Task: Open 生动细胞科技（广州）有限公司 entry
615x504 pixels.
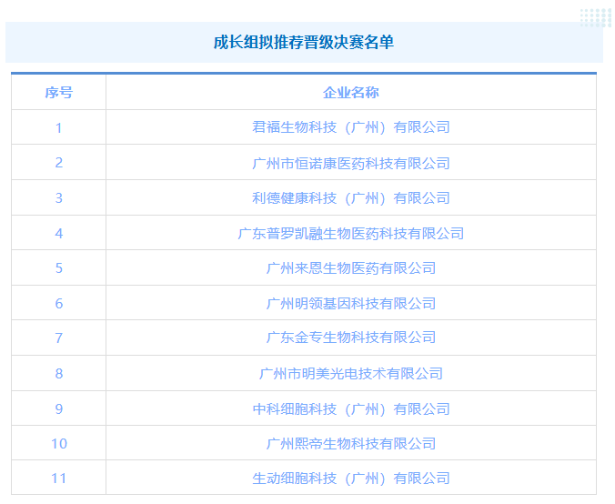Action: point(350,478)
